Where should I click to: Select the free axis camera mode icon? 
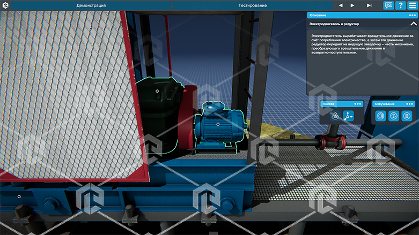[x=348, y=116]
